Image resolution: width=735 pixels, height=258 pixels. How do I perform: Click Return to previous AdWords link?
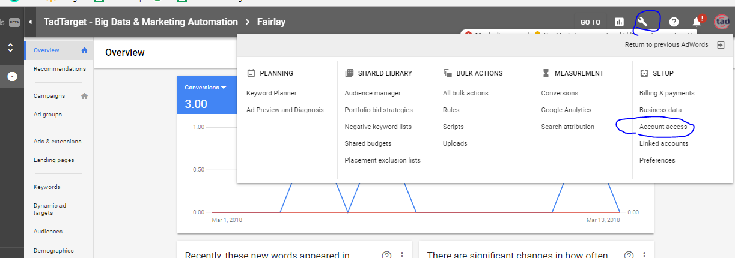pyautogui.click(x=666, y=44)
